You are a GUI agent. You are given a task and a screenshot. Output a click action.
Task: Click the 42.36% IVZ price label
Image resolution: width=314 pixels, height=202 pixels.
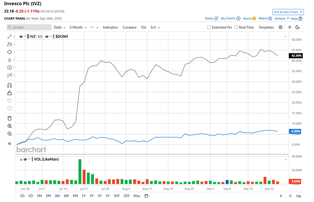296,56
